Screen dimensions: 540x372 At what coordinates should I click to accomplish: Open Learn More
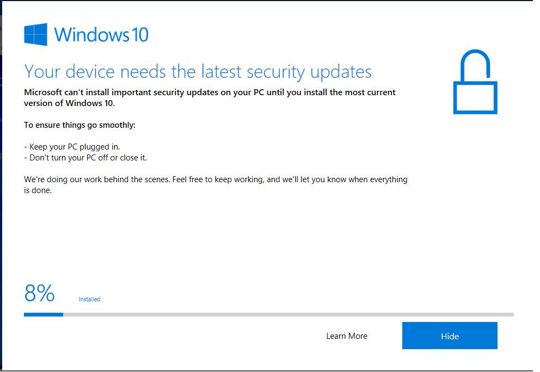click(346, 336)
